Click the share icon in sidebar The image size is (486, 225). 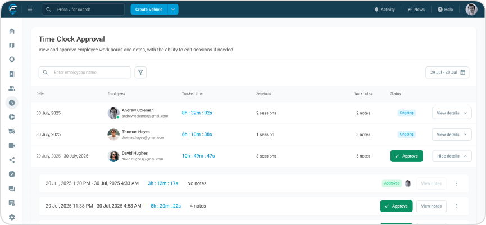tap(12, 160)
